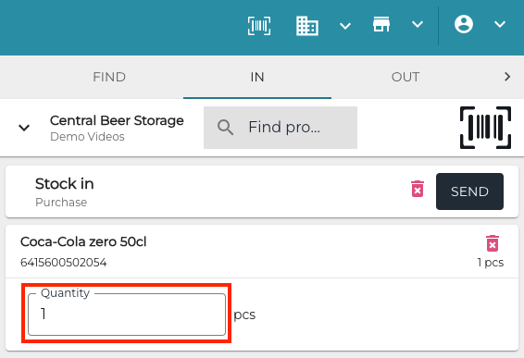The image size is (524, 358).
Task: Remove the Coca-Cola zero 50cl row
Action: 493,243
